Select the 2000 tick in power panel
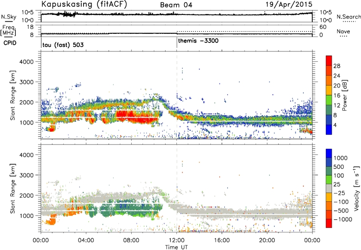This screenshot has width=361, height=250. tap(27, 102)
